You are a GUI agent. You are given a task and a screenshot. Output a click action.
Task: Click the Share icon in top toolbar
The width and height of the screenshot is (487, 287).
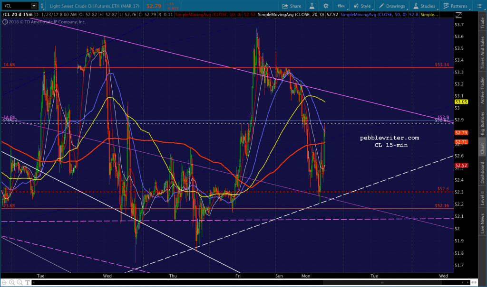[292, 6]
